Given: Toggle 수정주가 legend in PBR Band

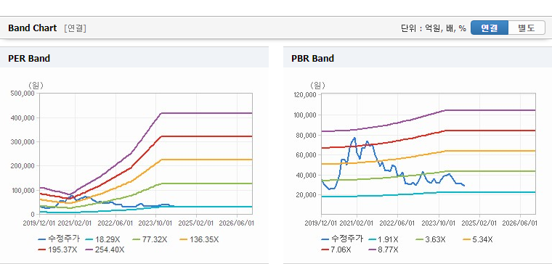Looking at the screenshot, I should (x=342, y=239).
